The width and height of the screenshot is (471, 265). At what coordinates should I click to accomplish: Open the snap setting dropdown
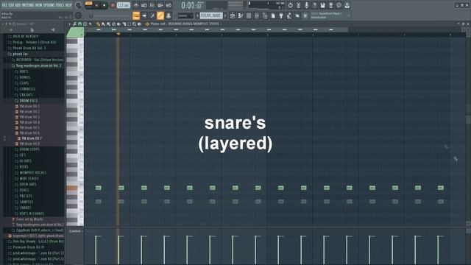pos(185,15)
